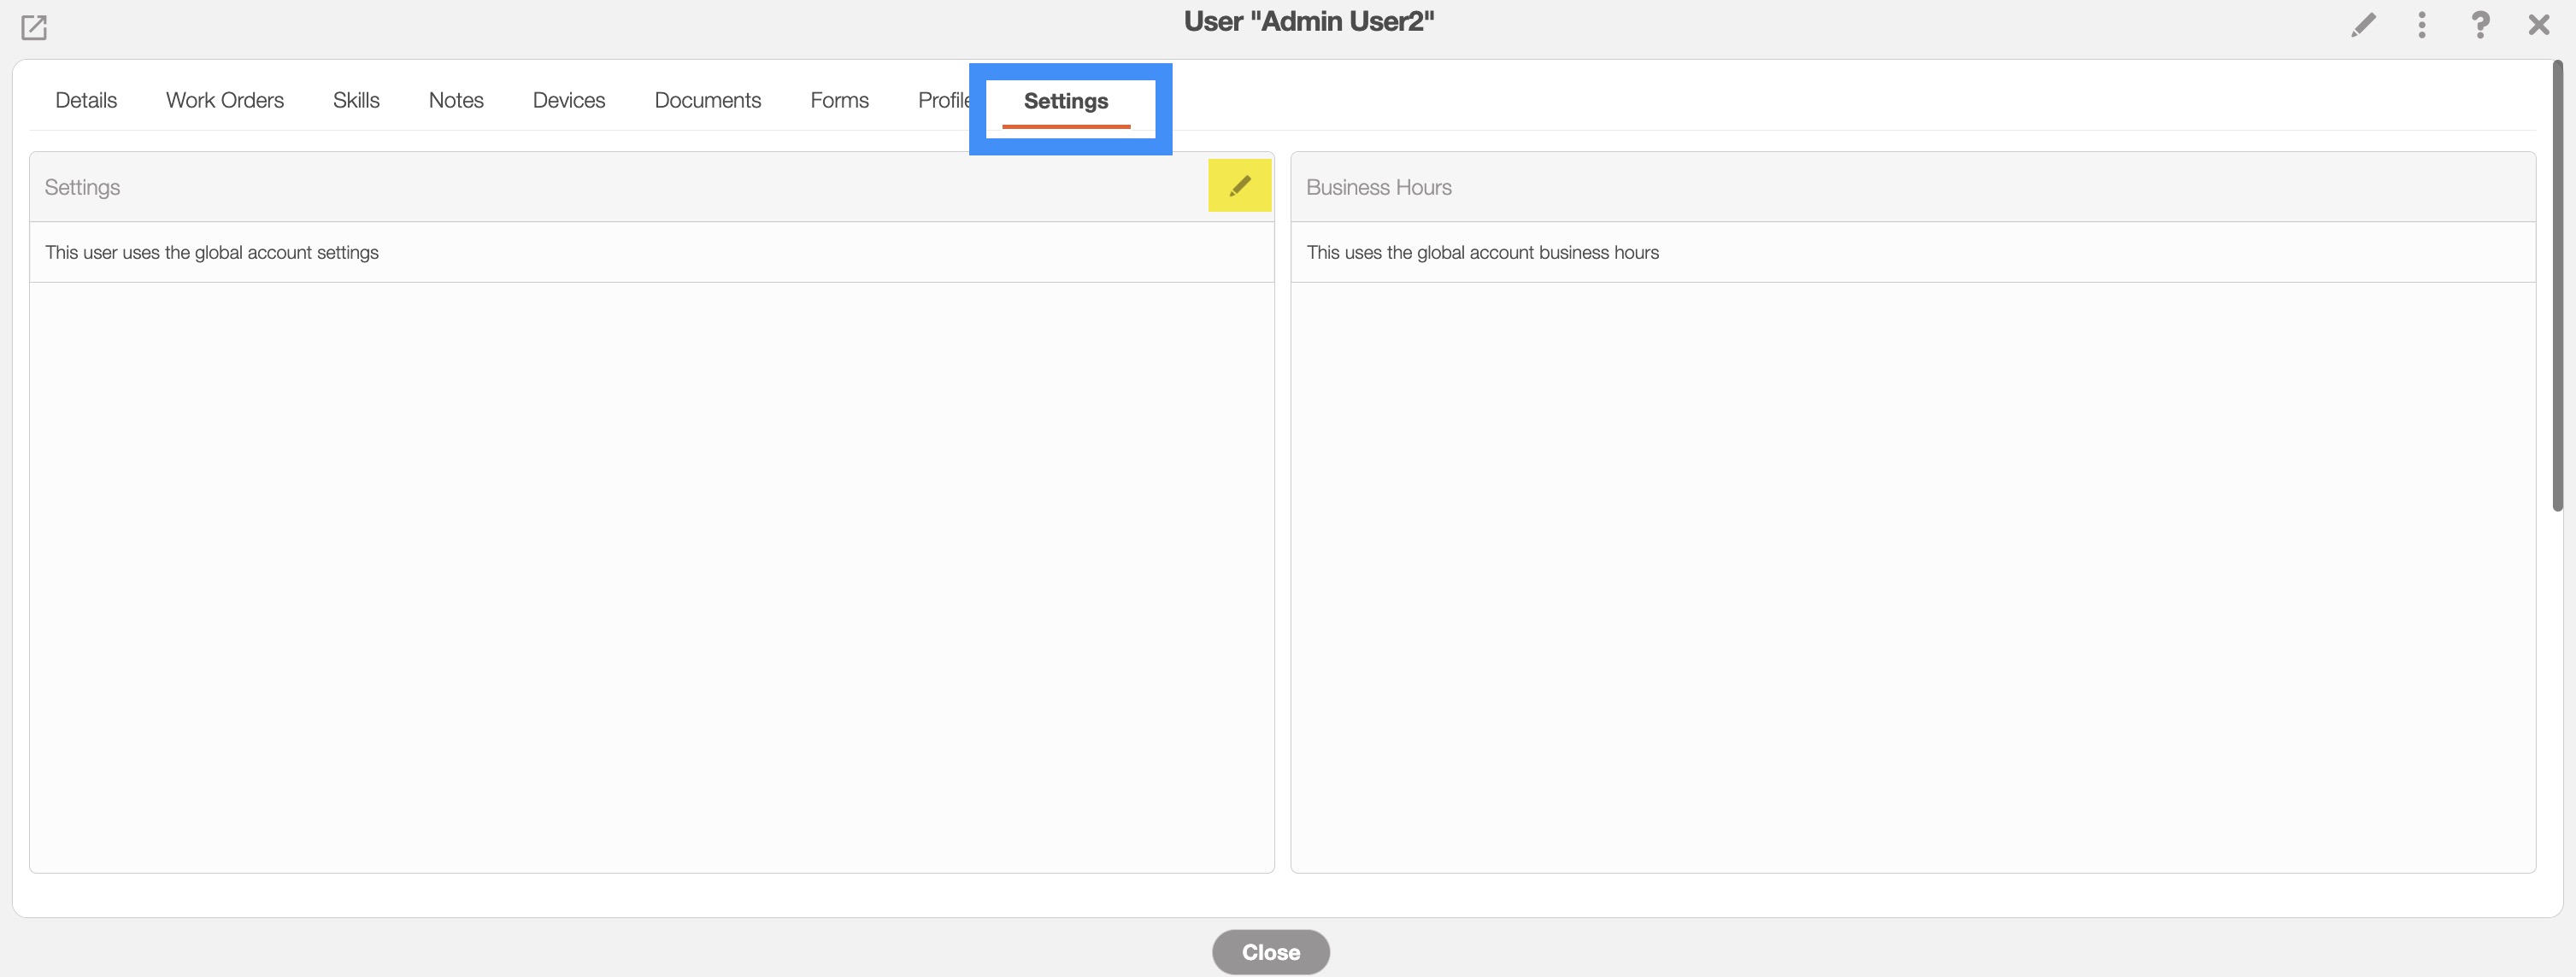Open the Details tab

pos(86,101)
